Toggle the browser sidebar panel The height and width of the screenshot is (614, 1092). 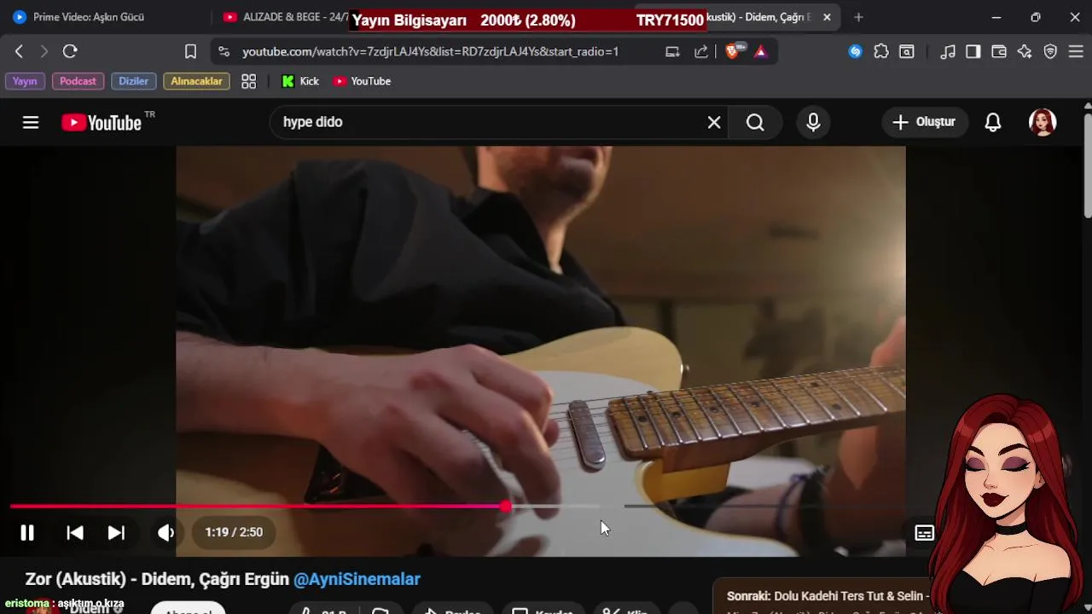pyautogui.click(x=973, y=51)
